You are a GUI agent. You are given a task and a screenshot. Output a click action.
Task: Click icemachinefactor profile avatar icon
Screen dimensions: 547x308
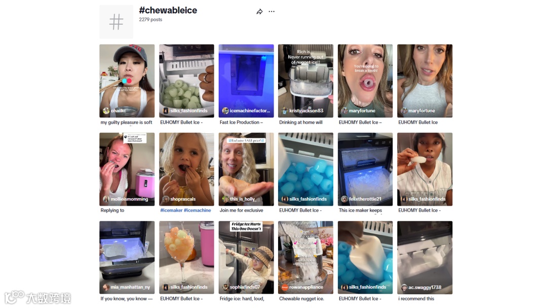[x=225, y=110]
